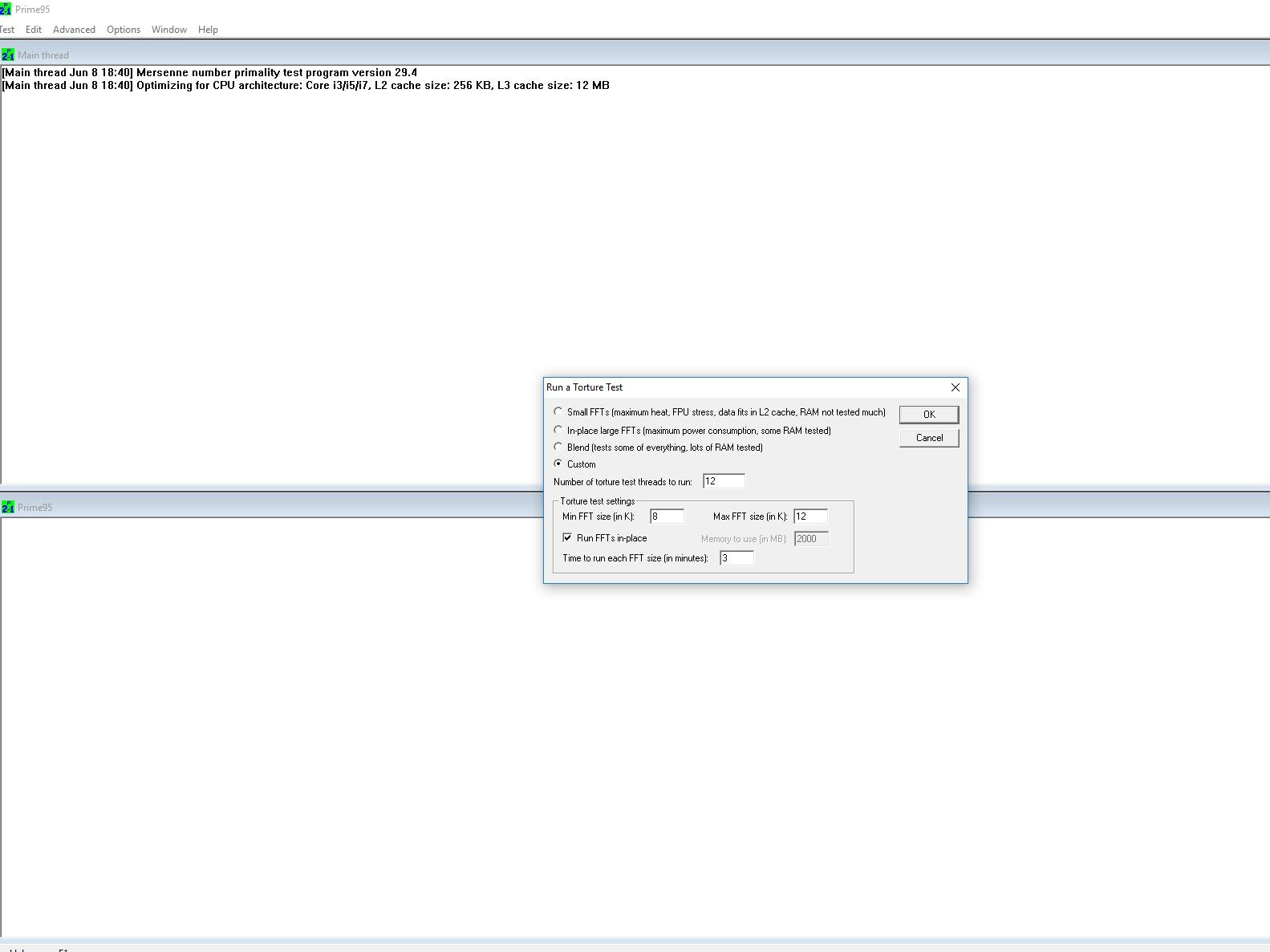Close the Run a Torture Test dialog
Viewport: 1270px width, 952px height.
(955, 387)
